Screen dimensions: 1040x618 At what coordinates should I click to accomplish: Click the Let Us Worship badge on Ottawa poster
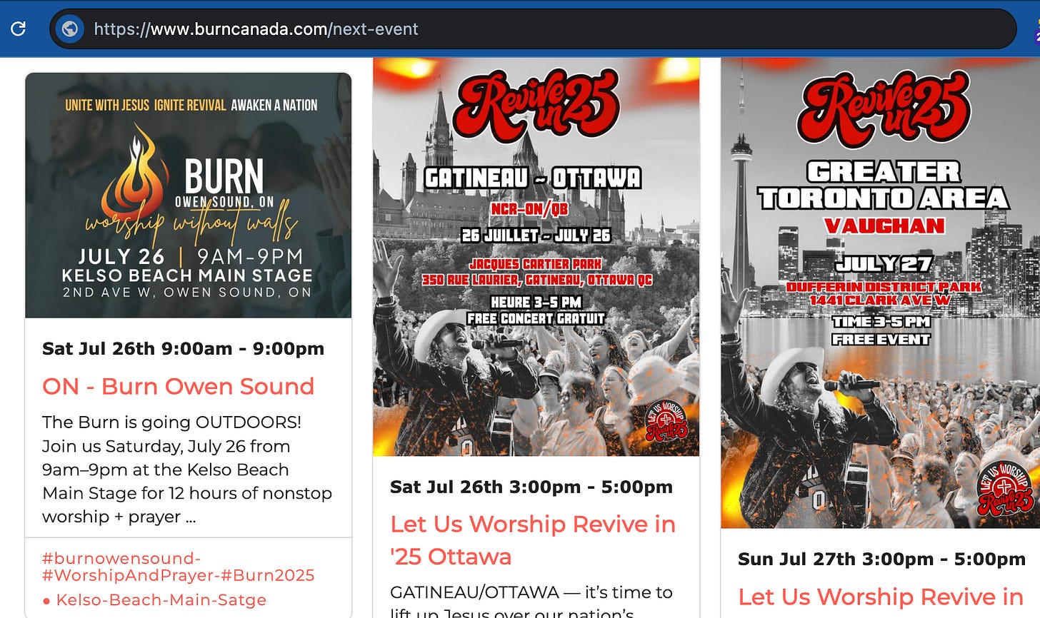[666, 422]
